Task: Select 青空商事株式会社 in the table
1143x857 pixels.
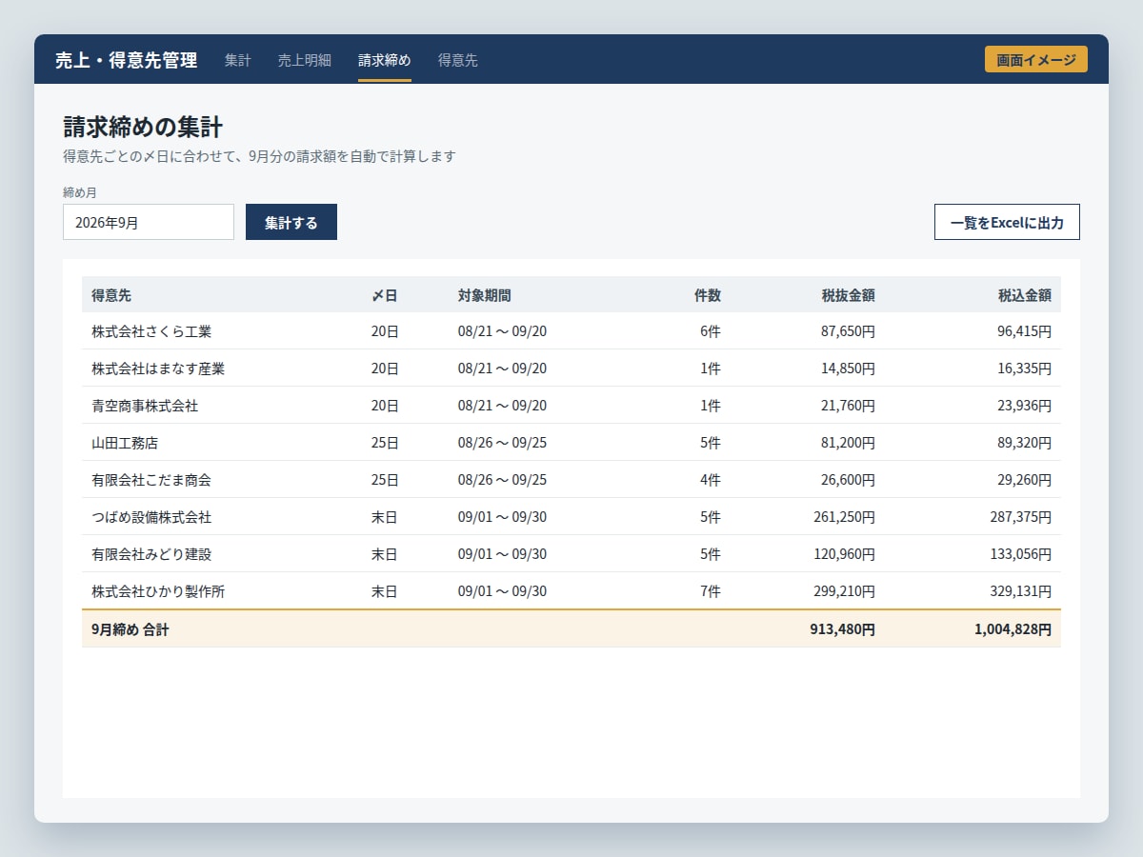Action: (x=145, y=406)
